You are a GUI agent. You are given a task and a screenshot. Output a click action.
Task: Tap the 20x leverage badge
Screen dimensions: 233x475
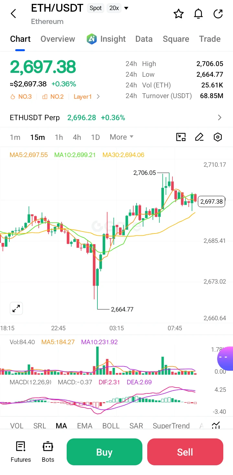coord(114,8)
